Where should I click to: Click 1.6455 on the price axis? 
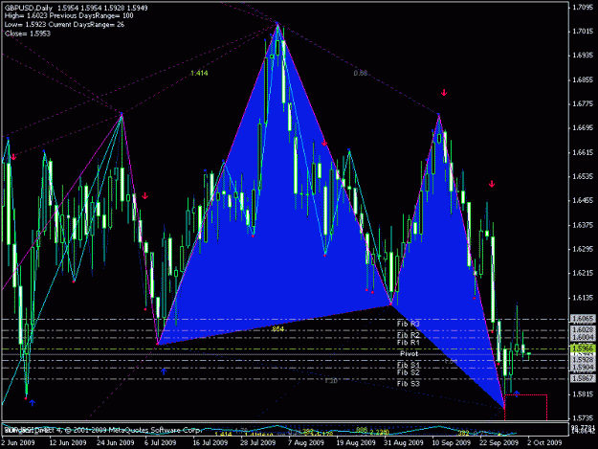583,201
